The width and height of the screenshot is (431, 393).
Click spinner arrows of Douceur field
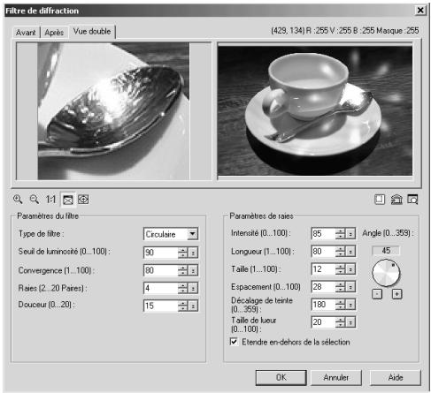point(183,306)
